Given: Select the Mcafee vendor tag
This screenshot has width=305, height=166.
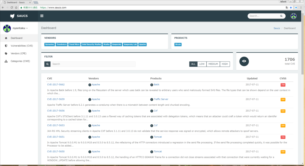Looking at the screenshot, I should (x=106, y=45).
